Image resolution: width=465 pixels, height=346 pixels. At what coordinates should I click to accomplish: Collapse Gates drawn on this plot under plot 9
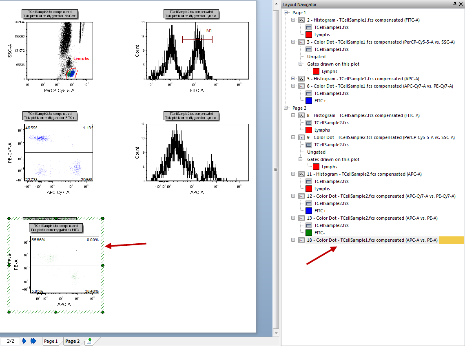pos(301,159)
